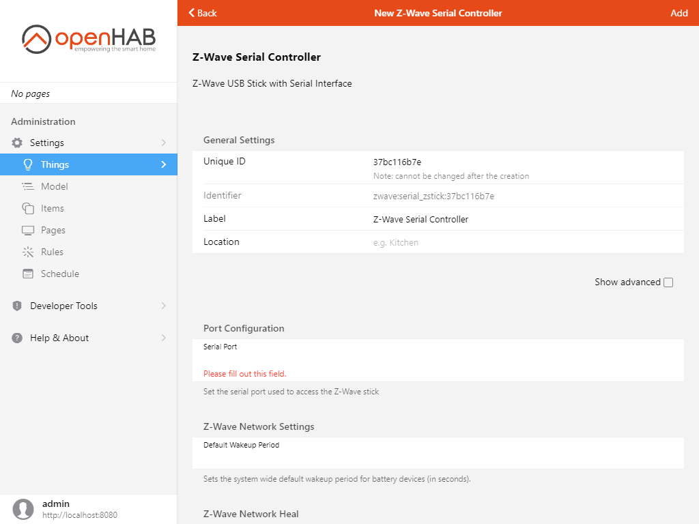The image size is (699, 524).
Task: Click the Developer Tools shield icon
Action: click(17, 306)
